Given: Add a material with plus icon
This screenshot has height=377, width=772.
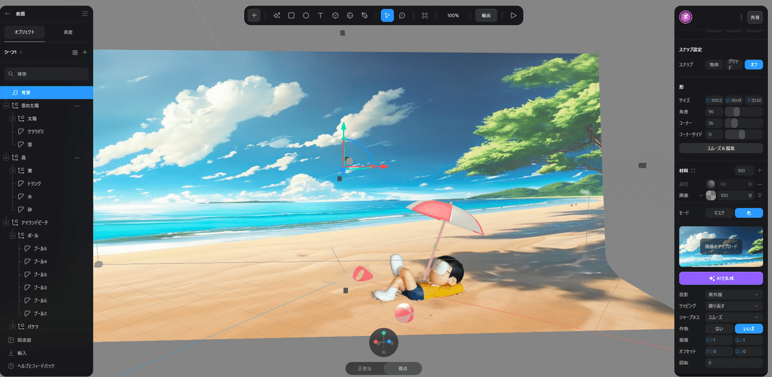Looking at the screenshot, I should pyautogui.click(x=759, y=170).
